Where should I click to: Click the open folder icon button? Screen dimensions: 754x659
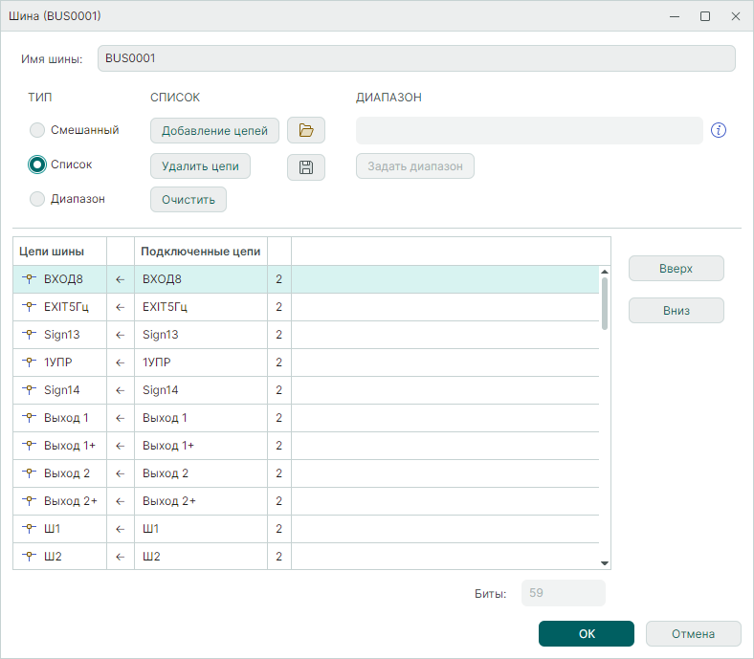pyautogui.click(x=306, y=130)
